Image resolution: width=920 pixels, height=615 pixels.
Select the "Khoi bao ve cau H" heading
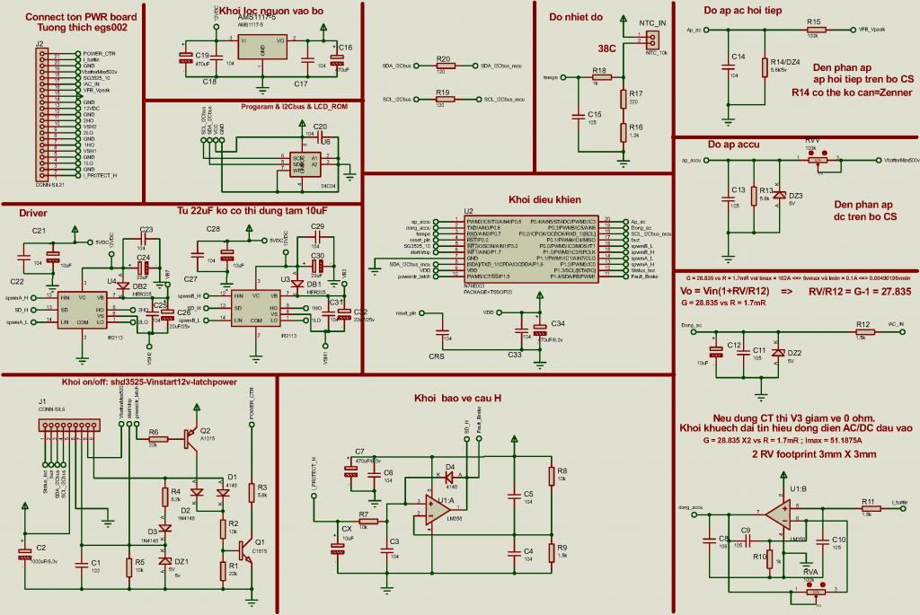pos(457,398)
